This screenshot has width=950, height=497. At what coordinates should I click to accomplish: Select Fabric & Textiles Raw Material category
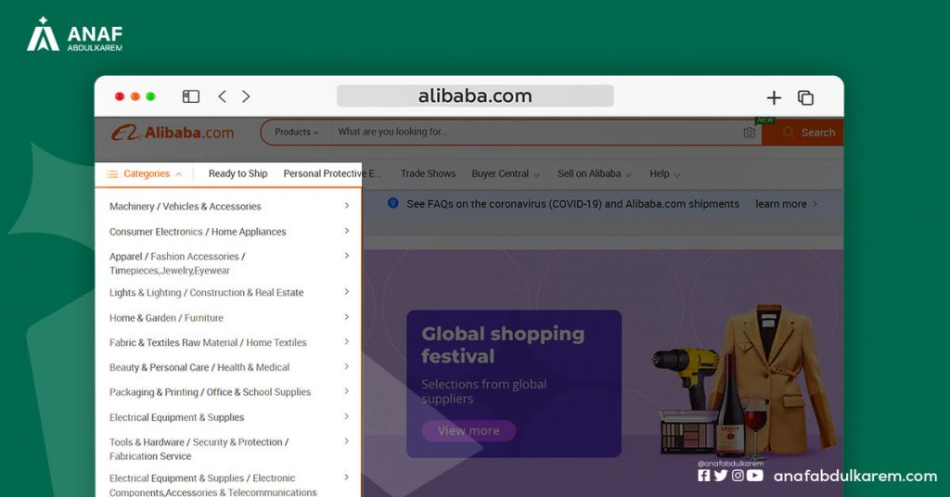point(208,343)
